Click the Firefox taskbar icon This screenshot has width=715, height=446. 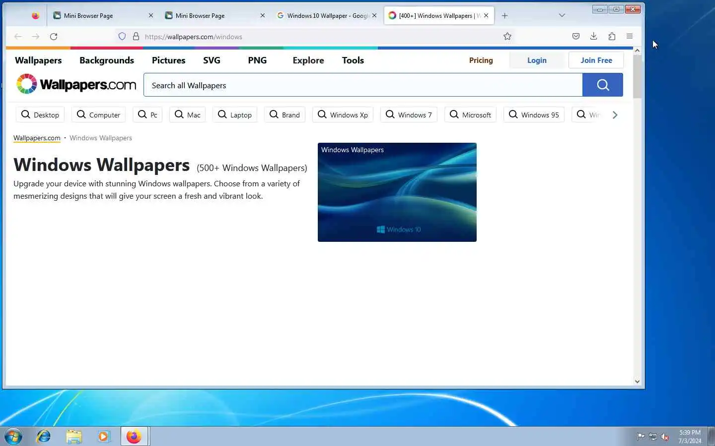pos(134,437)
